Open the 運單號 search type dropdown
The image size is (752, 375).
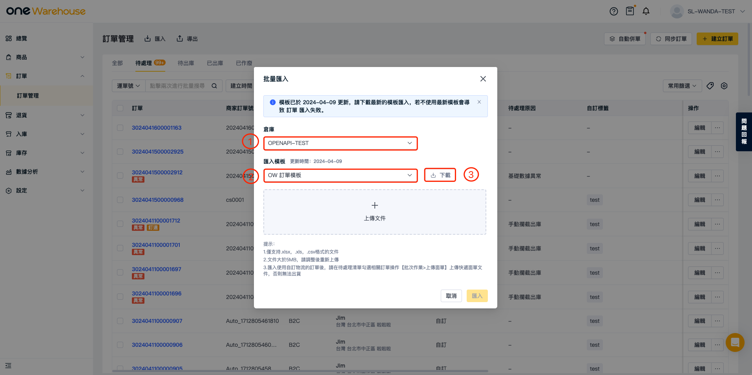[x=128, y=86]
